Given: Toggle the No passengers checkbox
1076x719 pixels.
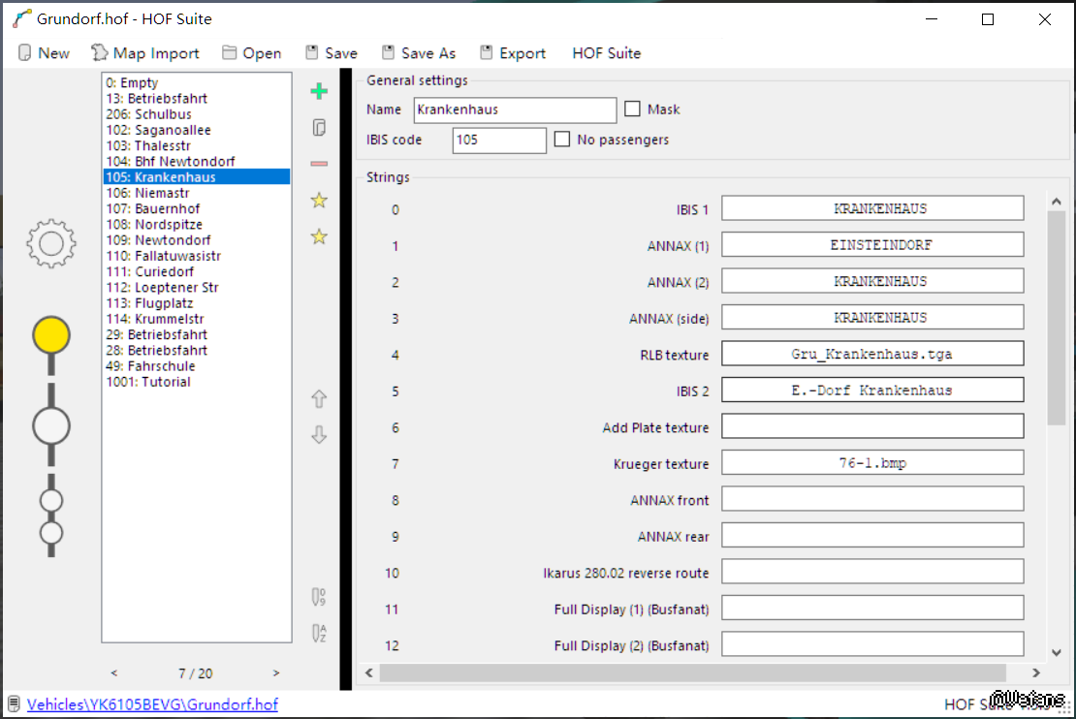Looking at the screenshot, I should pos(562,140).
